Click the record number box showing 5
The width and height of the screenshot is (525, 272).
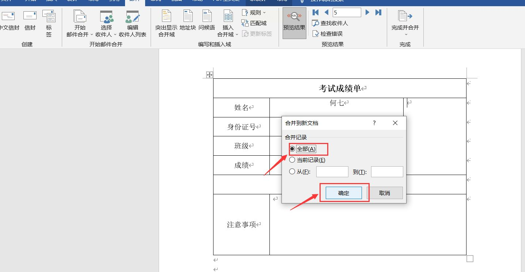point(347,12)
